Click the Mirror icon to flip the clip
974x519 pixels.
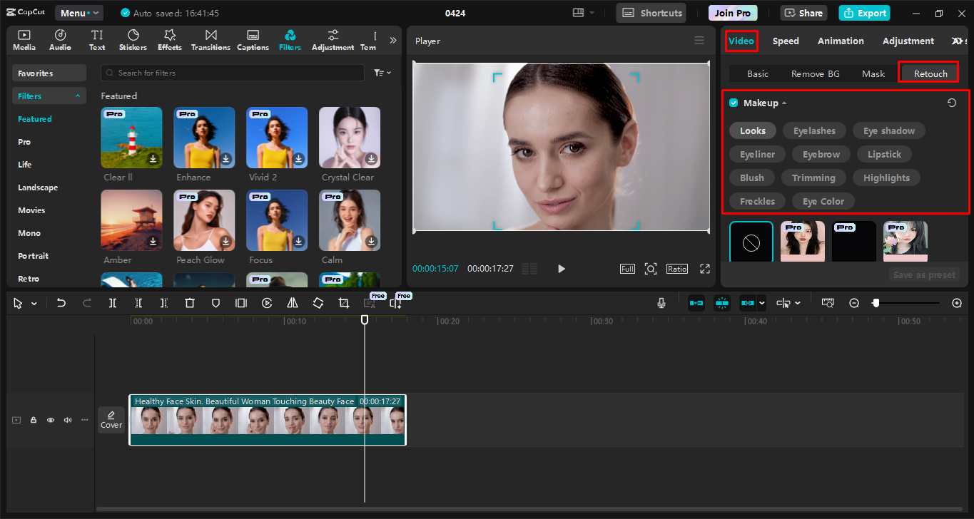(292, 302)
